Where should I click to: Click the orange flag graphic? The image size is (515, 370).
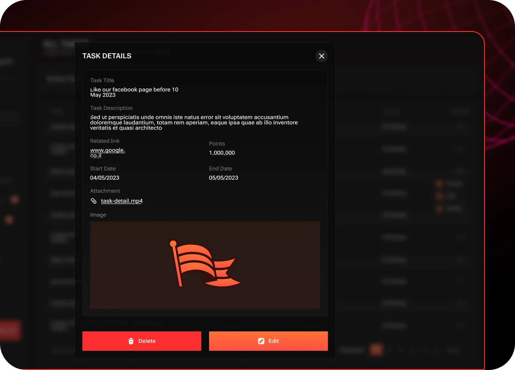point(204,264)
